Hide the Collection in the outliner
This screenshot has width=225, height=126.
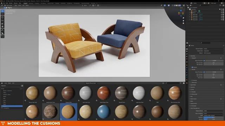pyautogui.click(x=221, y=9)
